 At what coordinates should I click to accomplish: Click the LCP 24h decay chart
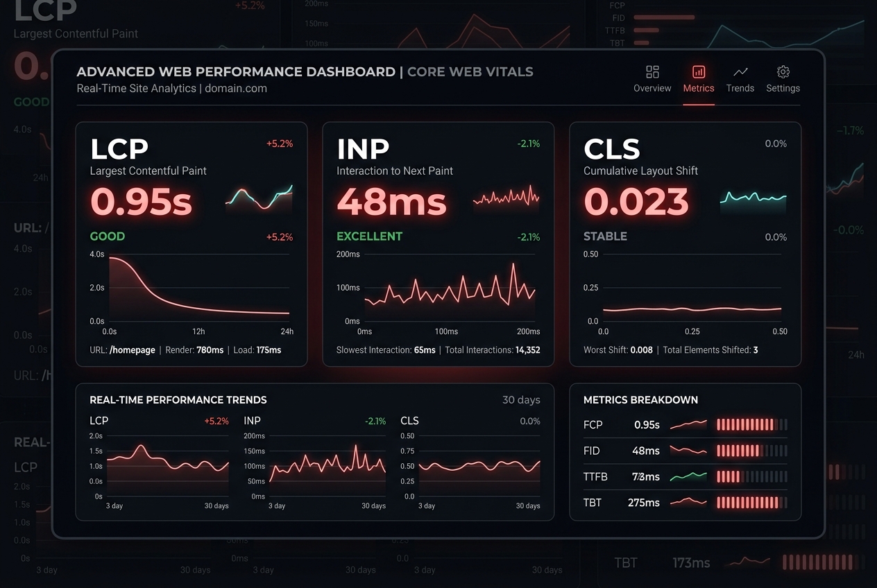point(199,288)
